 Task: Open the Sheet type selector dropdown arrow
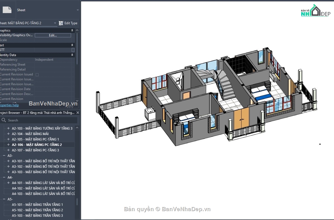pyautogui.click(x=78, y=10)
